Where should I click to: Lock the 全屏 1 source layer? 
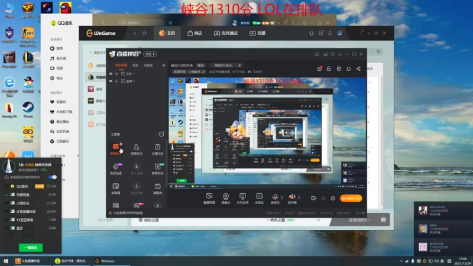click(116, 81)
